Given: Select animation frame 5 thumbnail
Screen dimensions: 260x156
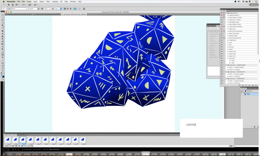Looking at the screenshot, I should (x=38, y=140).
